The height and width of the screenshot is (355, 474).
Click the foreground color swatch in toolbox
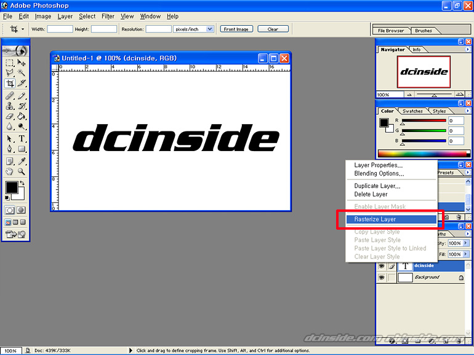[11, 187]
